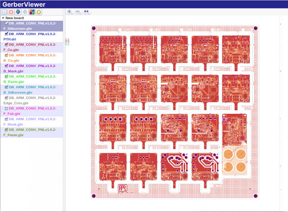
Task: Click the add layer grid icon
Action: [4, 12]
